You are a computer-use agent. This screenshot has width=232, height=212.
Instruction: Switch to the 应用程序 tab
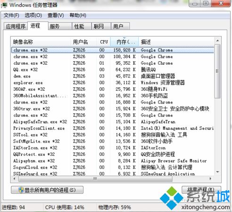point(16,26)
